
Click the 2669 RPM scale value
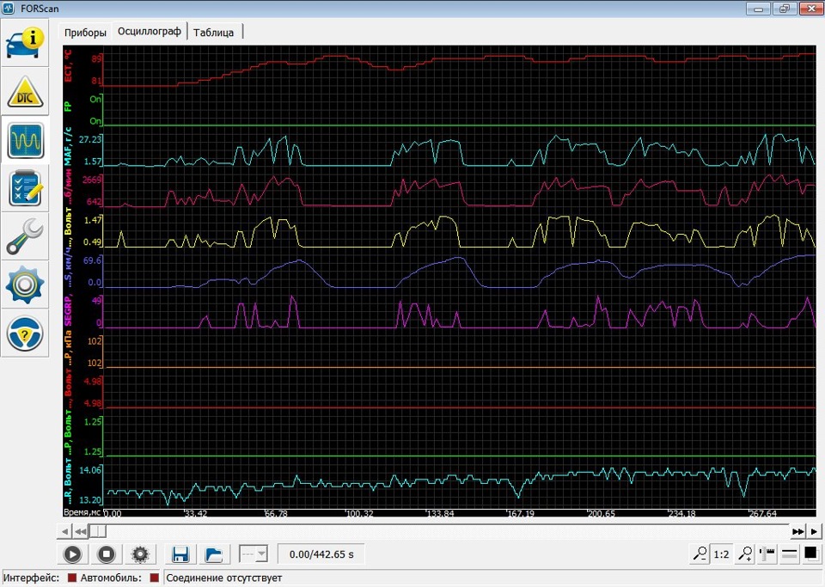92,180
